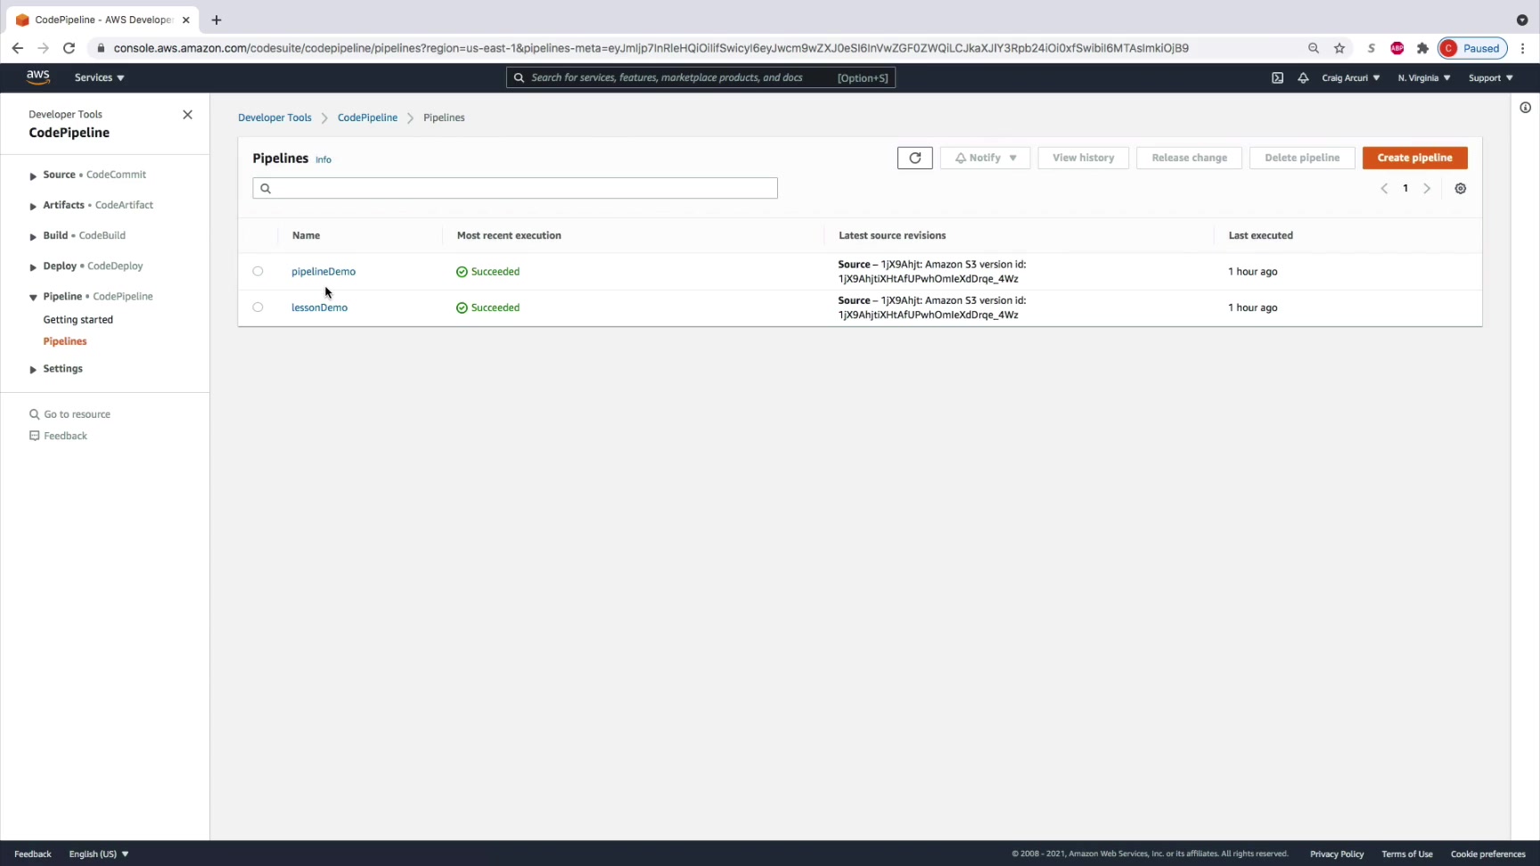Click the footer Feedback link

(x=33, y=854)
